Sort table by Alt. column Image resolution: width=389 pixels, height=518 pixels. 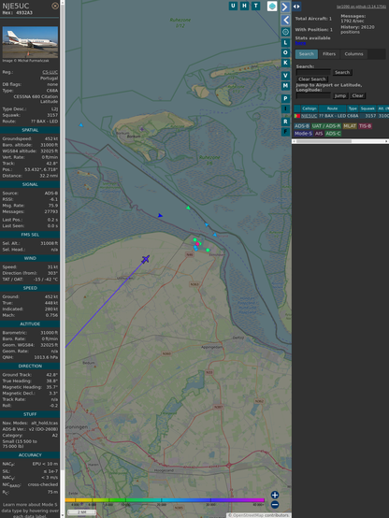click(382, 108)
